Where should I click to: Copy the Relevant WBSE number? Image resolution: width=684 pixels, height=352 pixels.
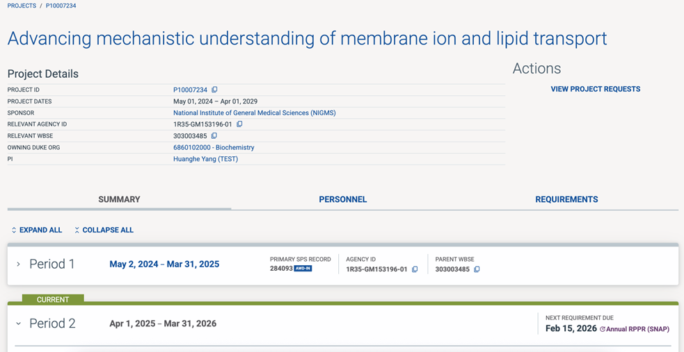(x=214, y=136)
